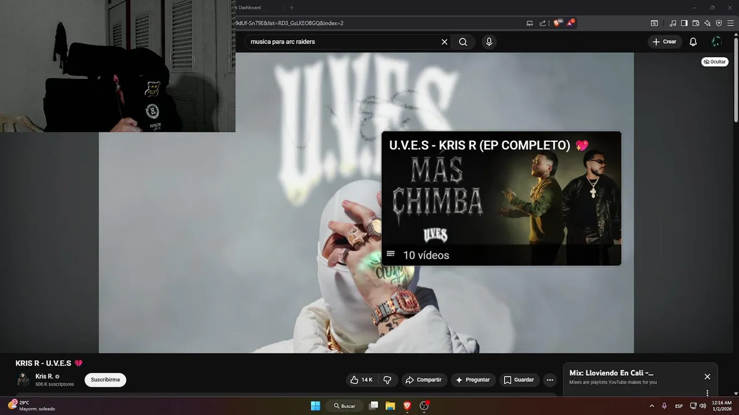Click the Preguntar button
This screenshot has width=739, height=415.
coord(473,380)
